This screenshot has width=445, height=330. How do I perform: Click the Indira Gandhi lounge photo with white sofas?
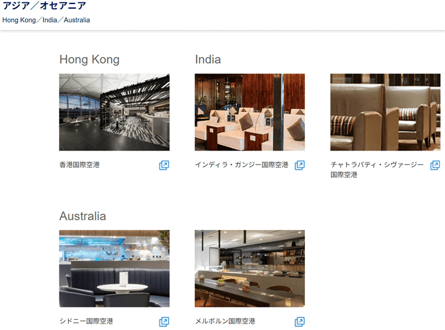(x=250, y=112)
